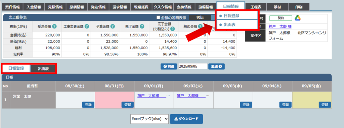Switch to the 出面表 sub-tab

[43, 69]
